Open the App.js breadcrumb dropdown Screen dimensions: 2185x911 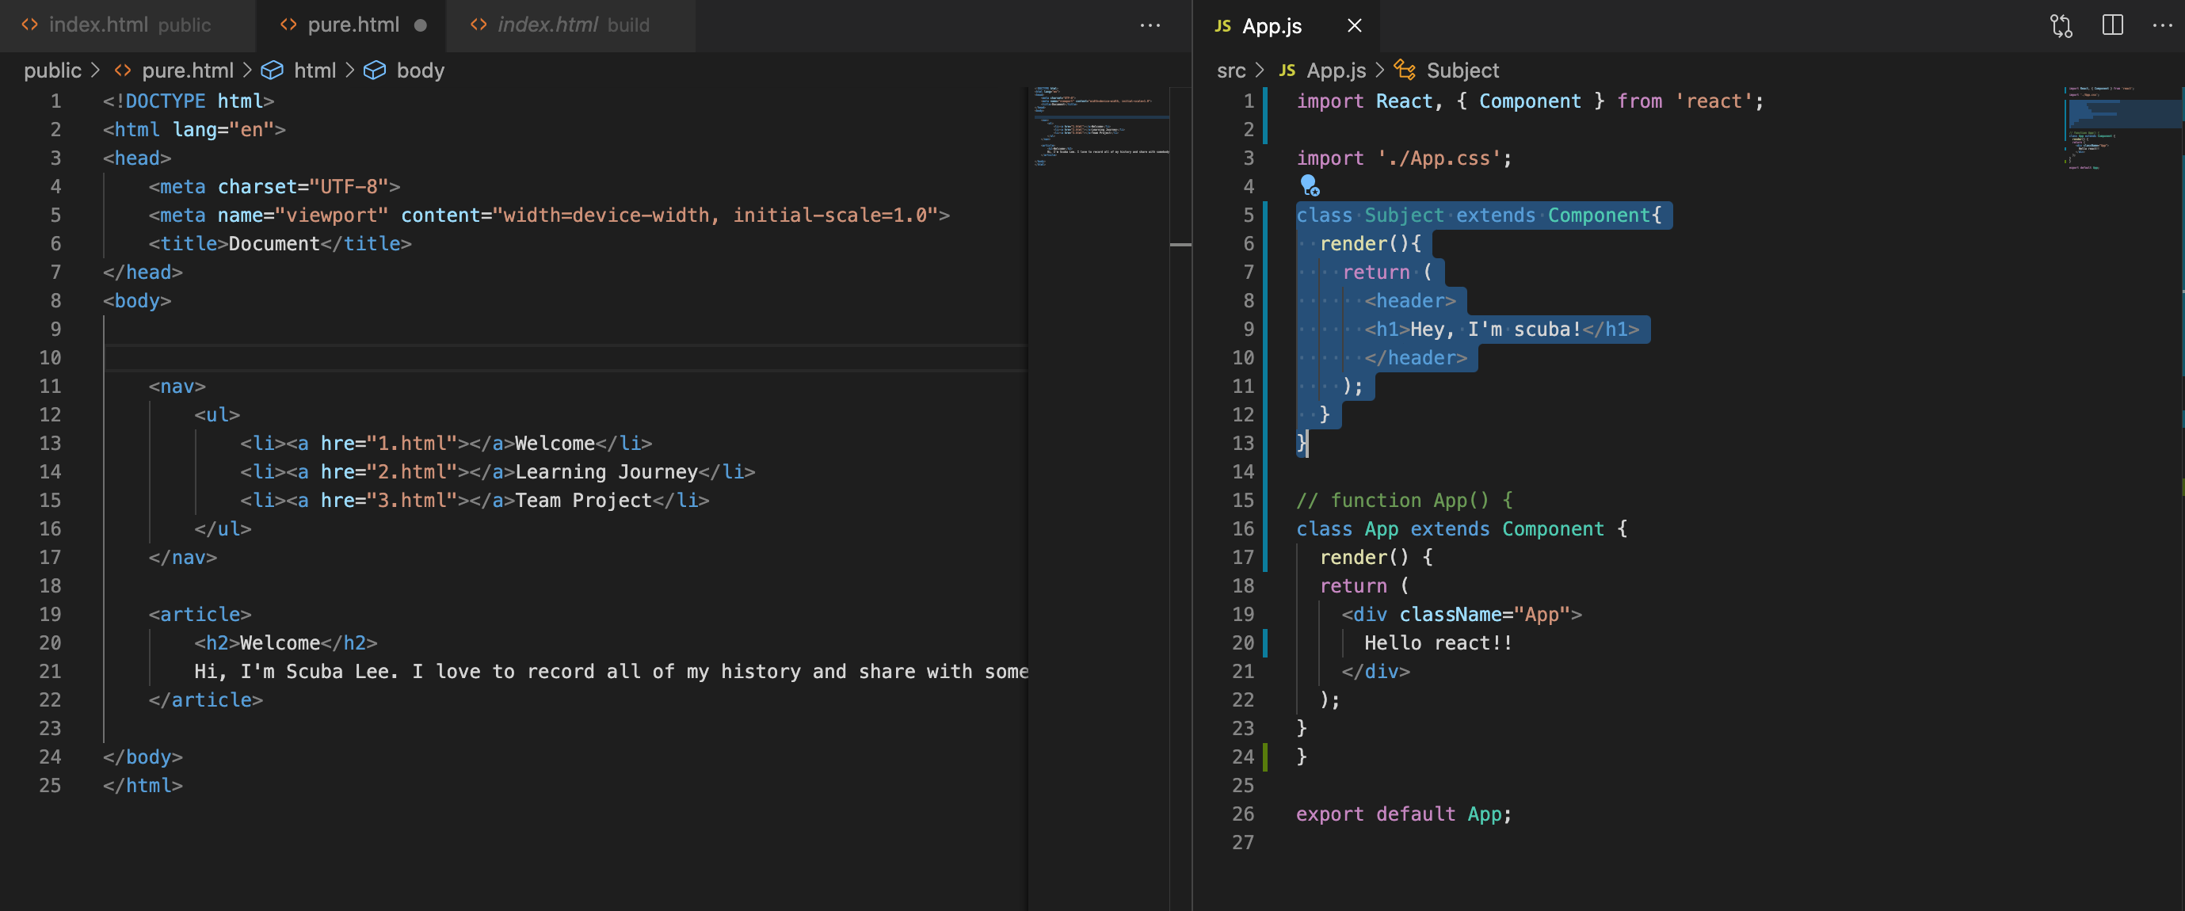(1335, 71)
